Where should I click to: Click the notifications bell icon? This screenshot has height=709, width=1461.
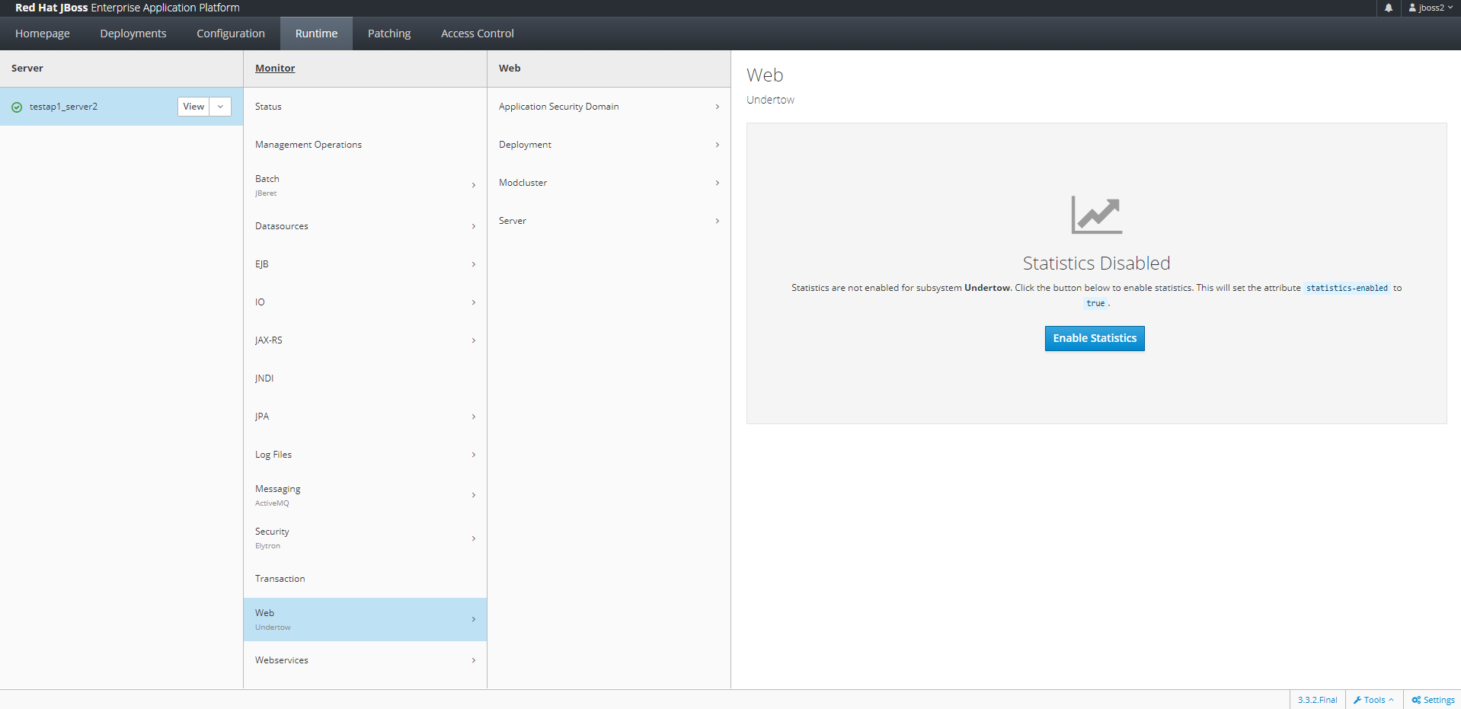coord(1389,8)
